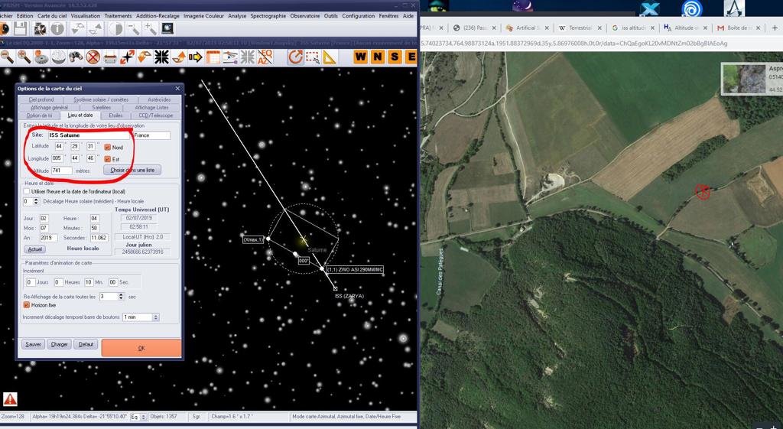The width and height of the screenshot is (783, 429).
Task: Click the Secondes field showing 11.062
Action: (x=99, y=238)
